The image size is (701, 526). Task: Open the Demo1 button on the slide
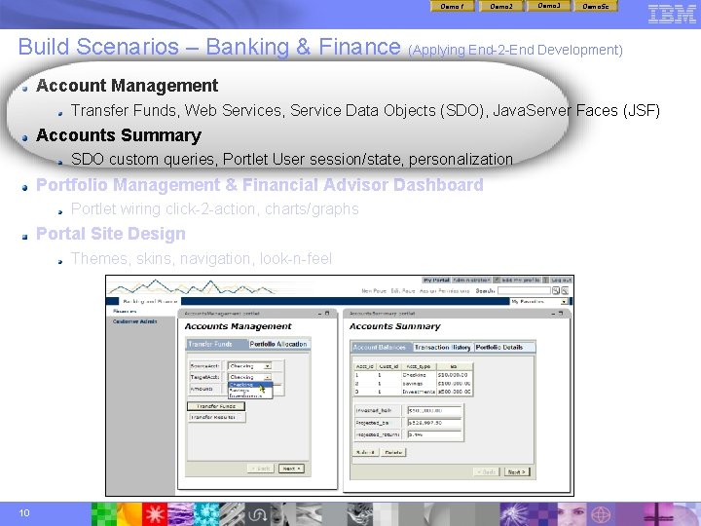(x=452, y=6)
